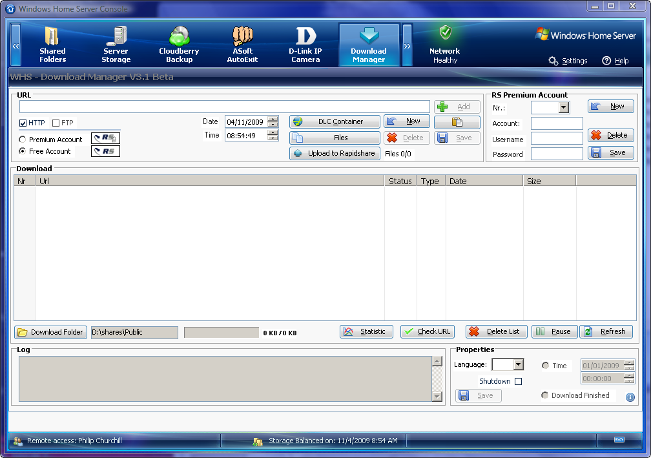Enable the FTP checkbox
The width and height of the screenshot is (651, 458).
[x=56, y=123]
